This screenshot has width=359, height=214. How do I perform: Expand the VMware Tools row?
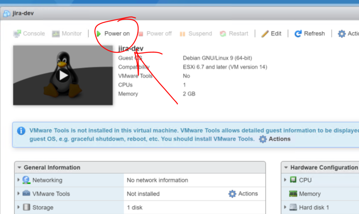19,193
